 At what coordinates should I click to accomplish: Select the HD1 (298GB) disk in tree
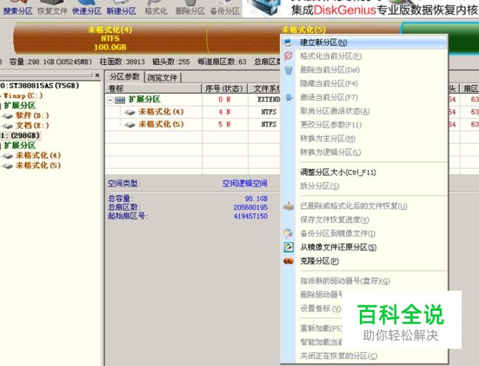(20, 135)
